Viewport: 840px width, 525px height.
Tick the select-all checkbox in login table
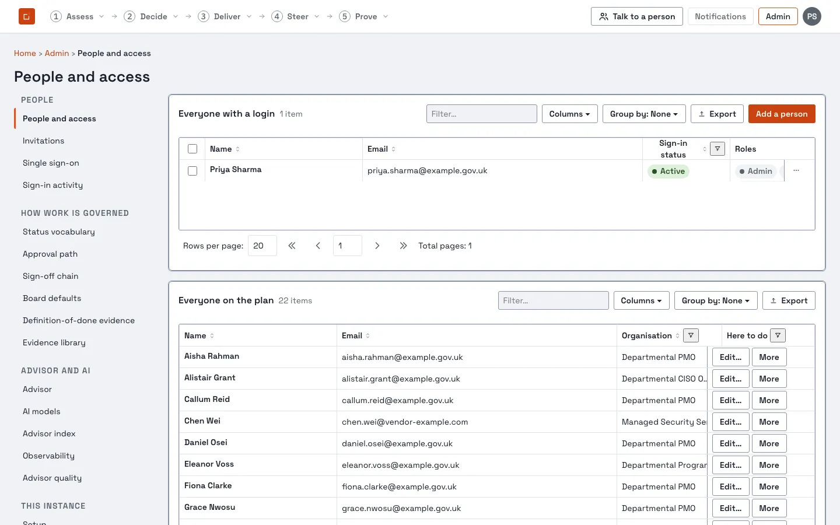coord(192,149)
